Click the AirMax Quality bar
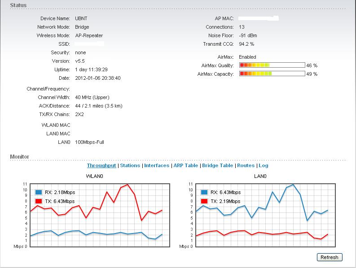The width and height of the screenshot is (356, 268). [x=272, y=65]
